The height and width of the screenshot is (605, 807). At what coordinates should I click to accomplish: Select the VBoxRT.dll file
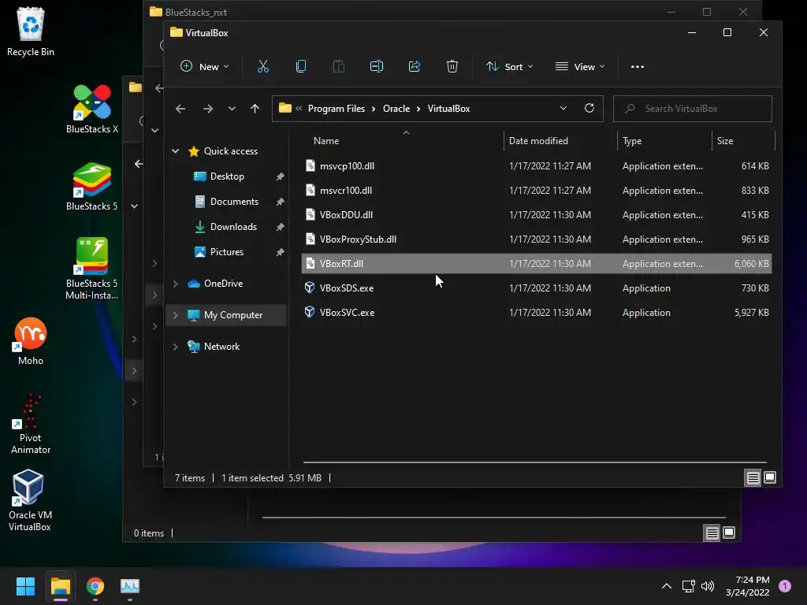[x=536, y=263]
